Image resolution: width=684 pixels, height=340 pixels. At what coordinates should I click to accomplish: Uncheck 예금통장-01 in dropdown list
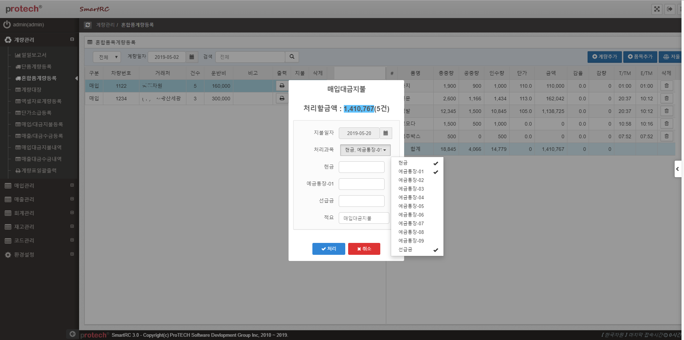tap(417, 172)
